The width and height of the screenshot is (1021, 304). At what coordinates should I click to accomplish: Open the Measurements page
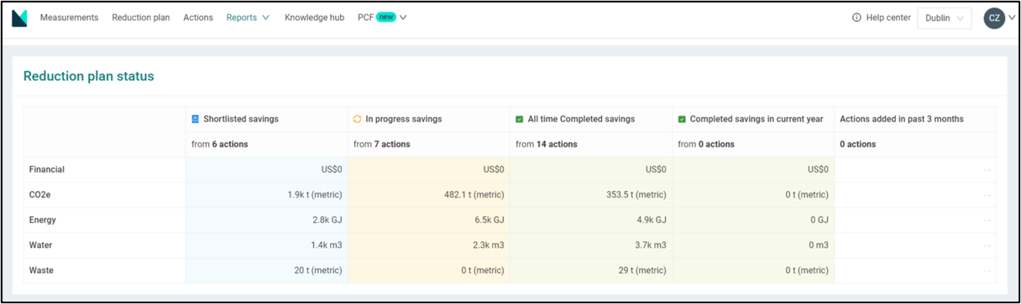point(69,18)
